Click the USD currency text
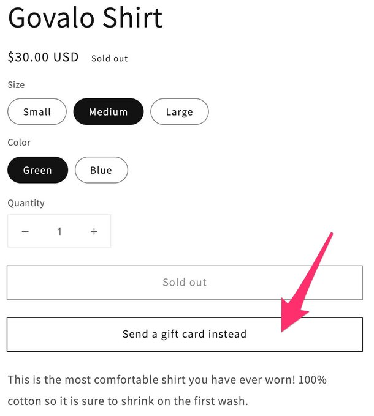Image resolution: width=374 pixels, height=416 pixels. coord(66,57)
